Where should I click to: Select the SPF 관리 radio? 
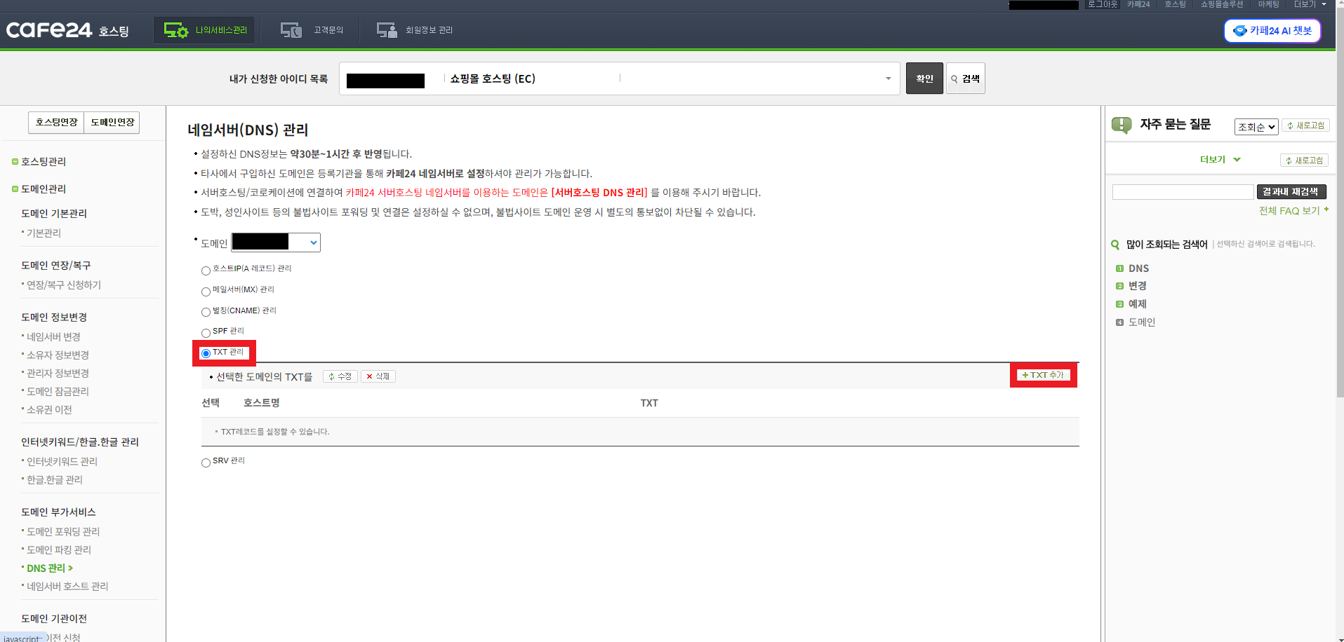pos(206,333)
